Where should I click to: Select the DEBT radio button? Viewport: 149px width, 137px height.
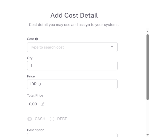coord(52,119)
